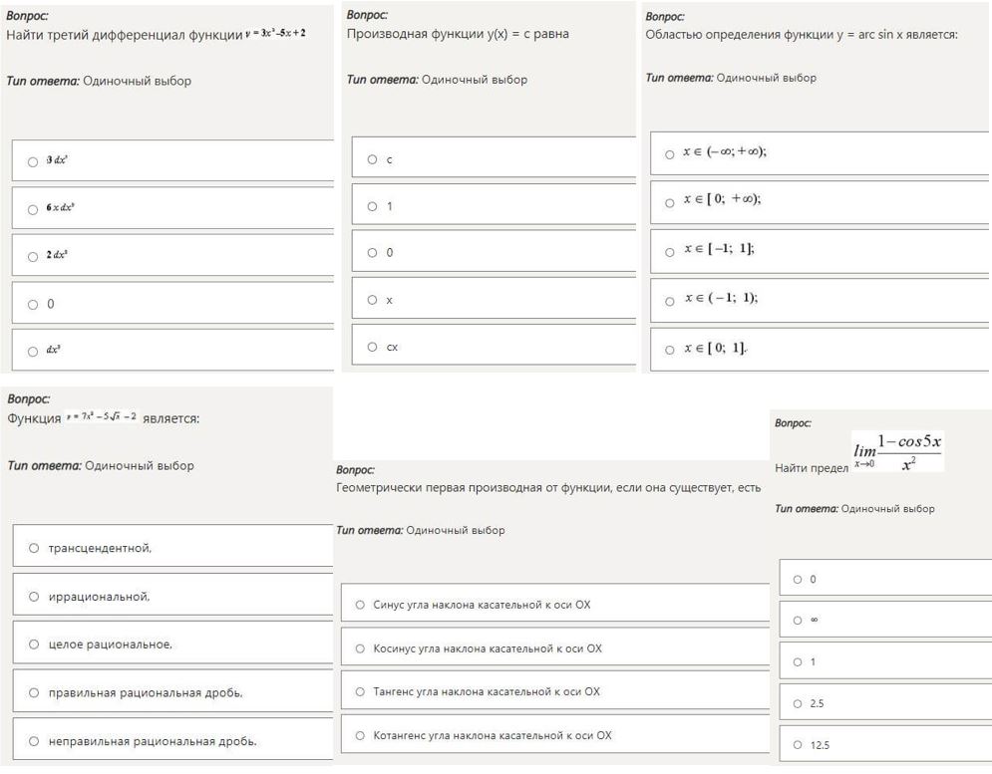
Task: Choose 1 as derivative of y(x) = c
Action: [372, 206]
